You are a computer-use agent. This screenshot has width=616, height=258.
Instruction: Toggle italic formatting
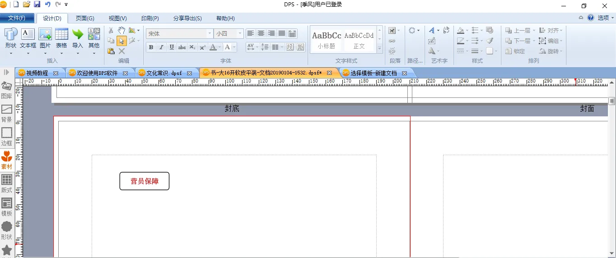[161, 47]
